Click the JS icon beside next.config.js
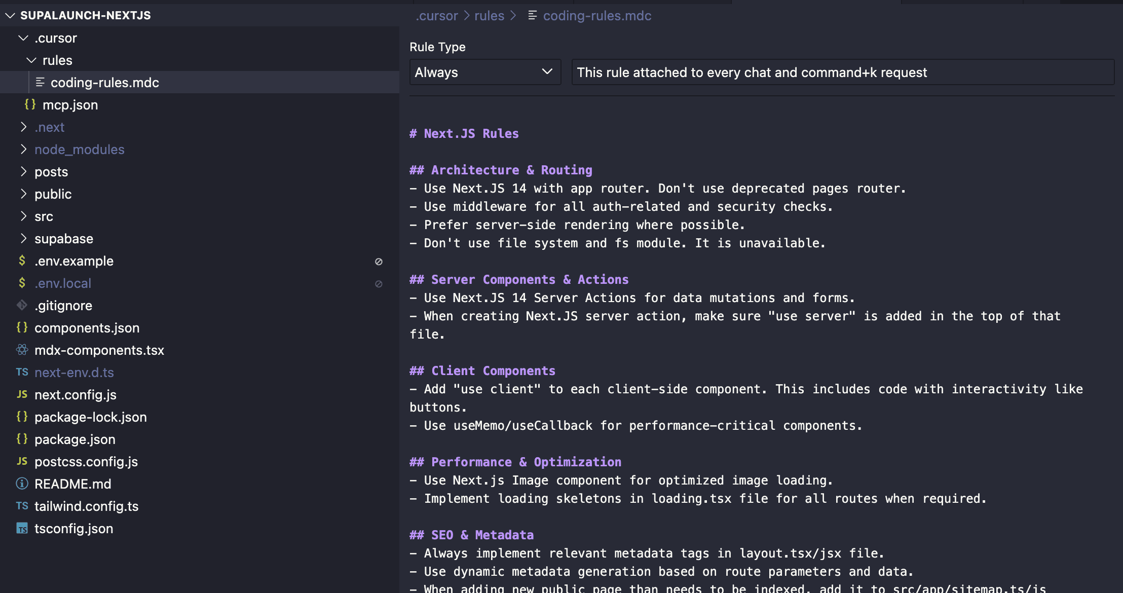The image size is (1123, 593). [x=22, y=394]
